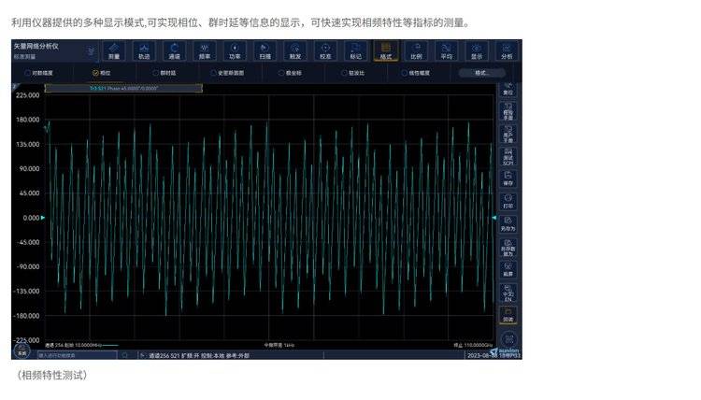Open the 分析 (Analysis) menu tab
The image size is (701, 400).
coord(507,50)
